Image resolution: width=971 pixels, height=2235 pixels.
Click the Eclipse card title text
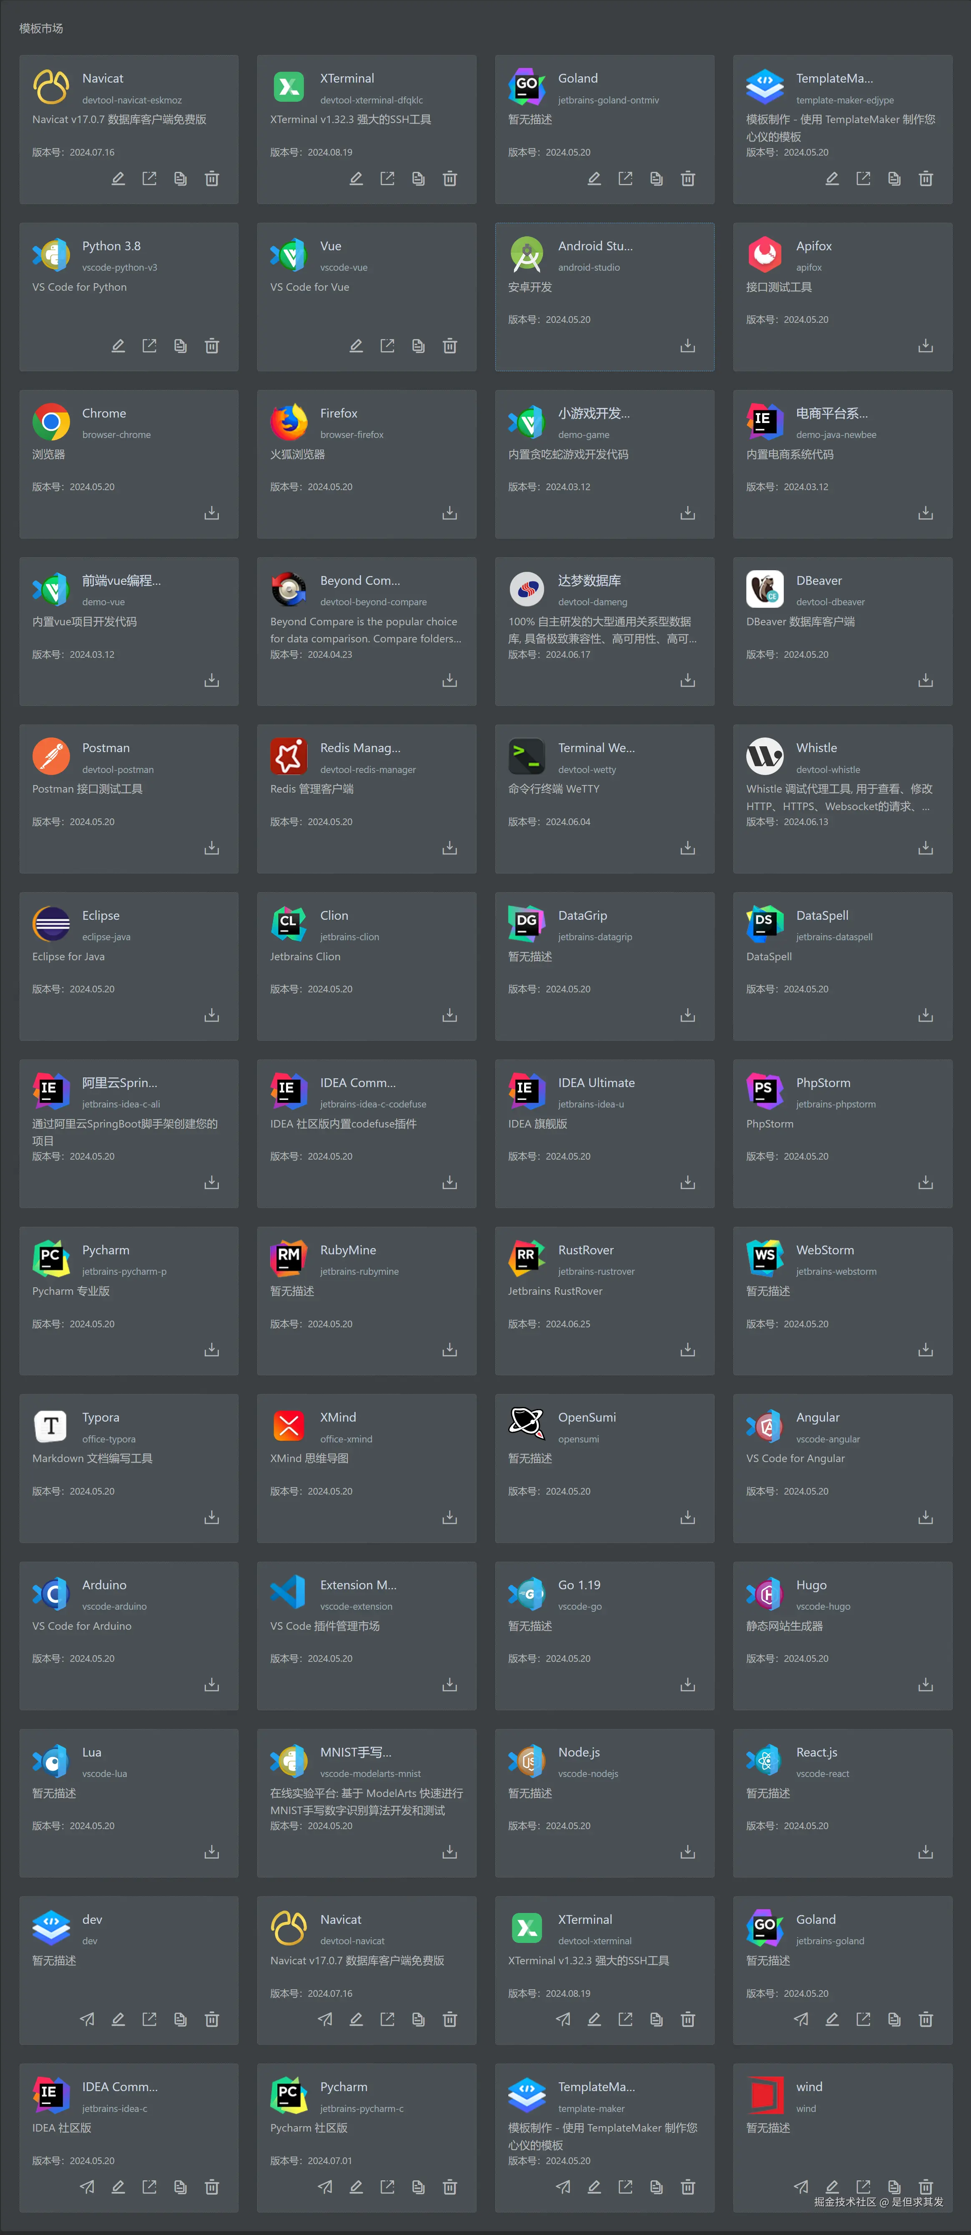click(x=100, y=915)
